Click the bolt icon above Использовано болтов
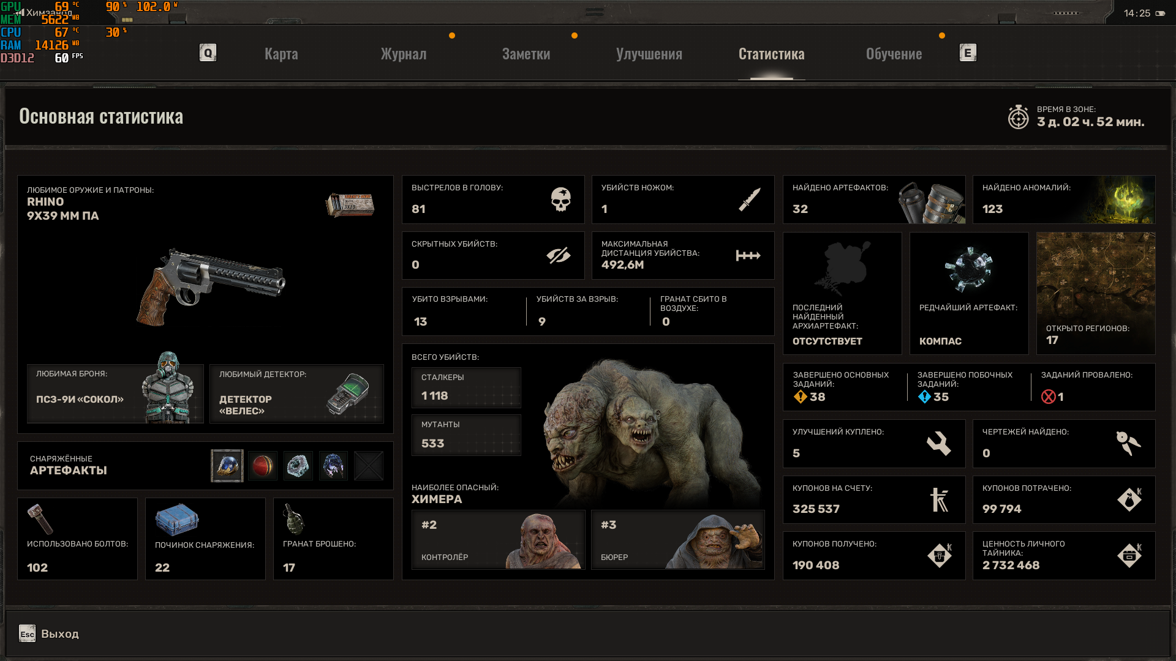The height and width of the screenshot is (661, 1176). point(40,519)
